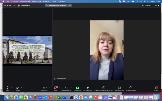This screenshot has height=101, width=162.
Task: Open Messages from the Dock
Action: tap(91, 97)
